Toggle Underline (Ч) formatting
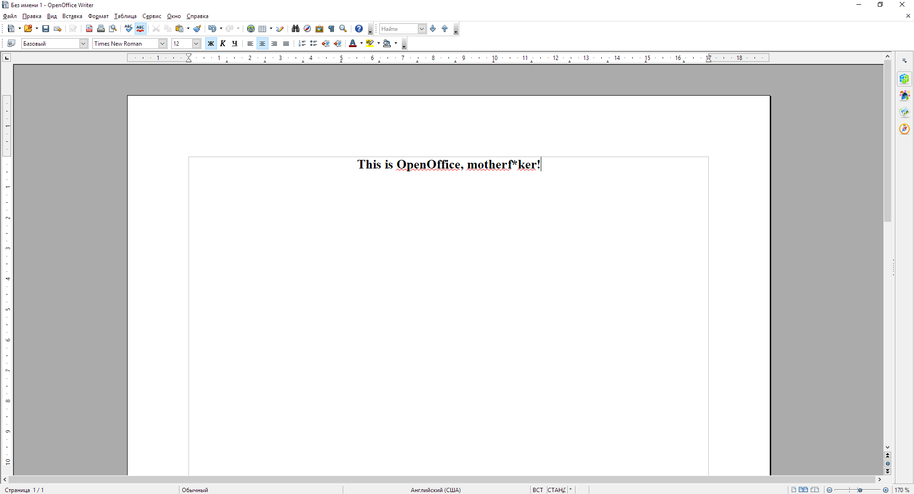The image size is (914, 494). pos(235,43)
